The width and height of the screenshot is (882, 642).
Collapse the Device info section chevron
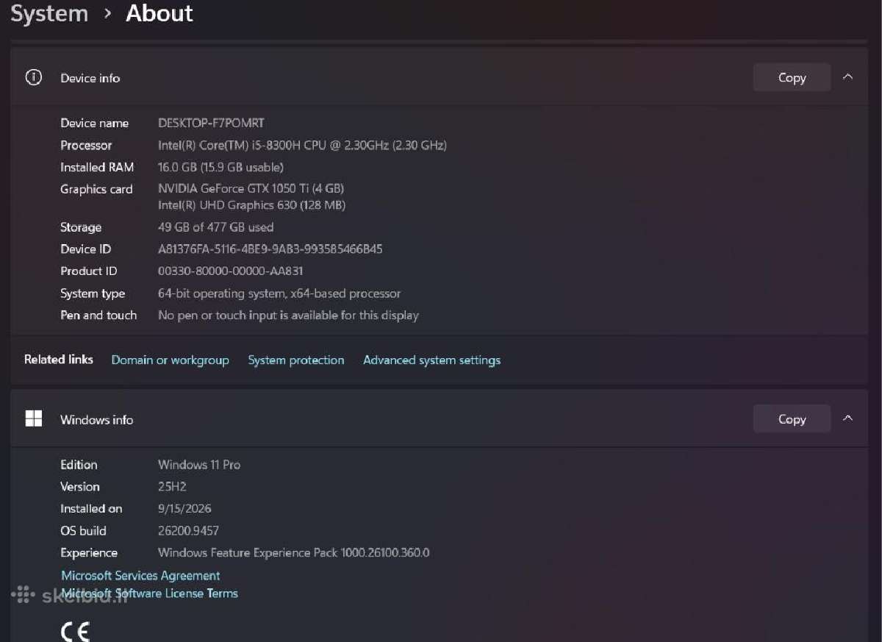point(847,76)
